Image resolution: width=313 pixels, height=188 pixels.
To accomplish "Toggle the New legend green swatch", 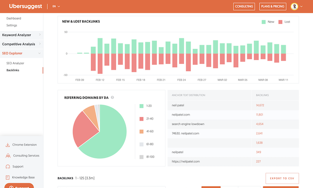I will click(x=263, y=22).
